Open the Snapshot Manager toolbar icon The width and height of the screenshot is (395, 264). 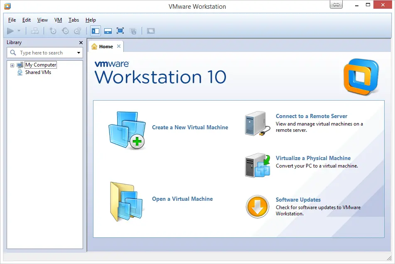point(78,31)
